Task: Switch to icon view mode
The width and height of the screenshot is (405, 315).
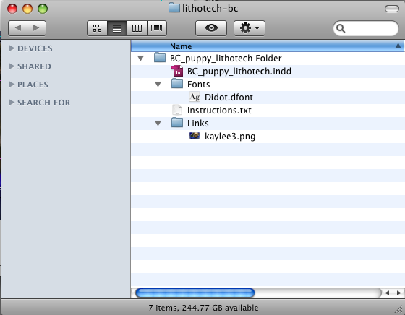Action: point(97,28)
